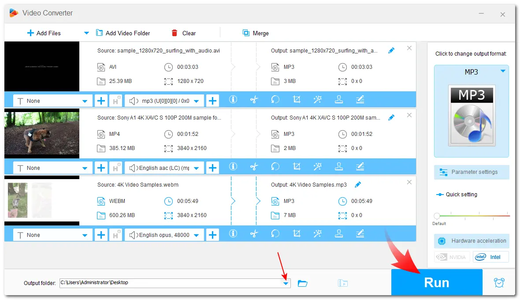Open info icon for surfing AVI row
520x300 pixels.
coord(233,100)
